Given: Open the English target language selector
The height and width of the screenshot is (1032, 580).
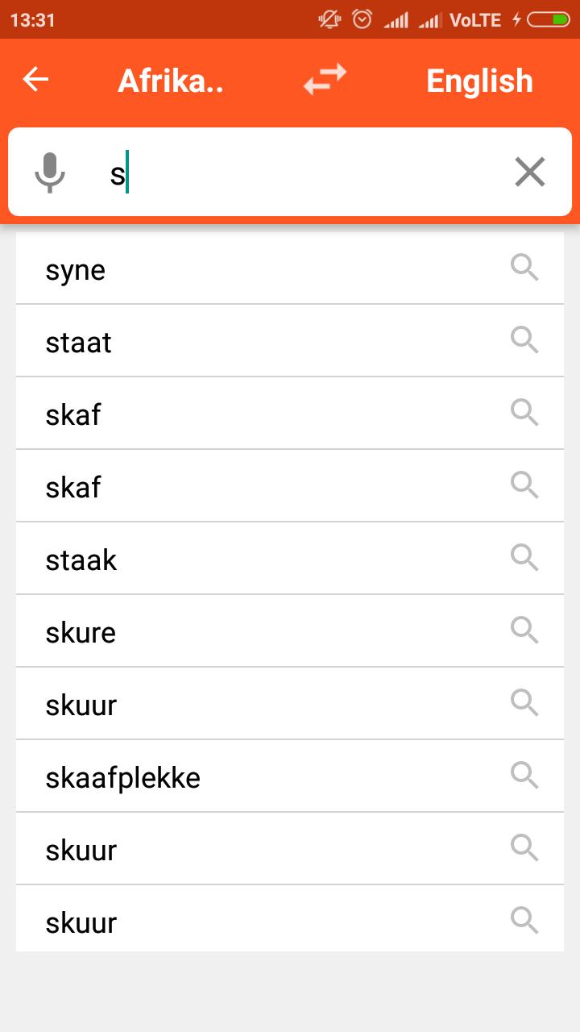Looking at the screenshot, I should [479, 81].
